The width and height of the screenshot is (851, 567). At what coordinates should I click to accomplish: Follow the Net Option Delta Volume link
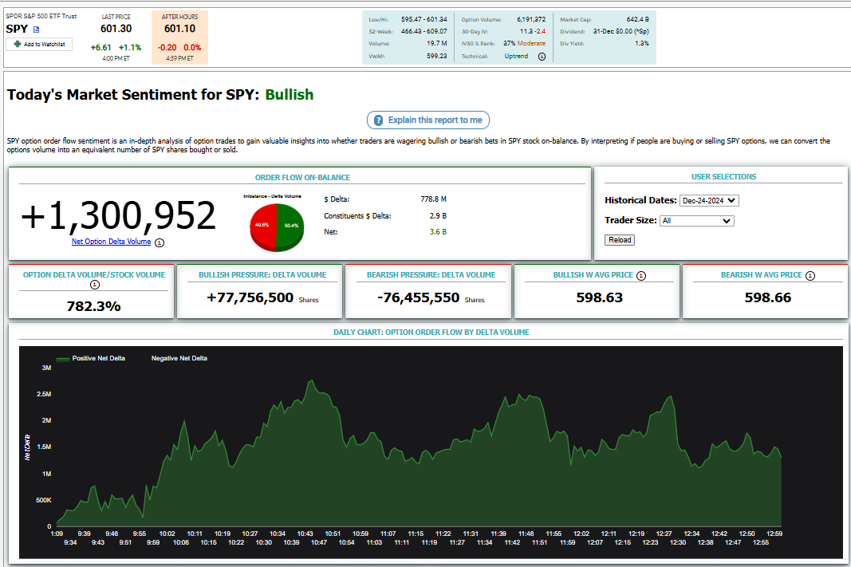111,242
